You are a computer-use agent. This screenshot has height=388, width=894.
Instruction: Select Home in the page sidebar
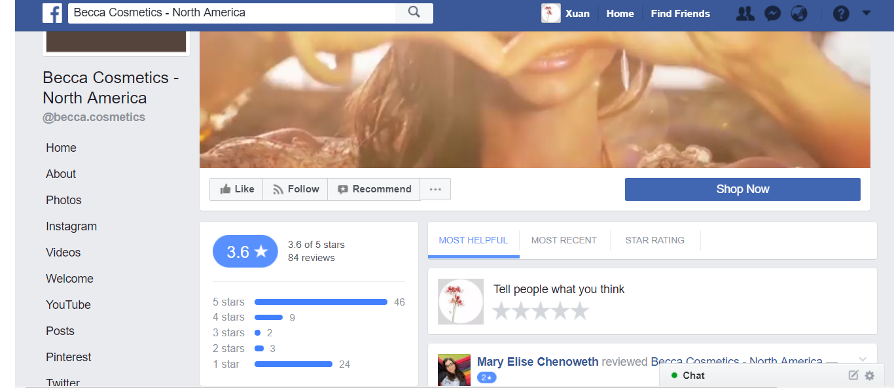[62, 148]
